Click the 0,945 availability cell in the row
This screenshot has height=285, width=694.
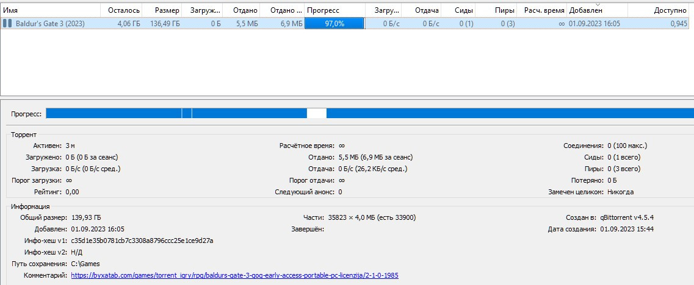tap(678, 24)
